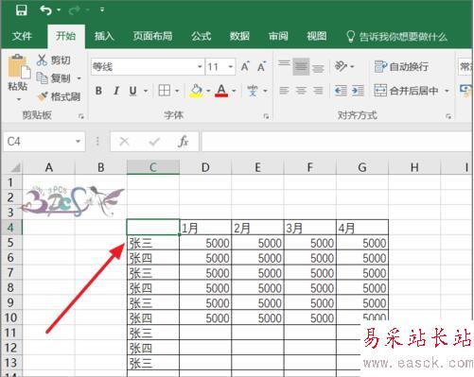Expand the 复制 dropdown arrow
This screenshot has width=474, height=377.
79,78
